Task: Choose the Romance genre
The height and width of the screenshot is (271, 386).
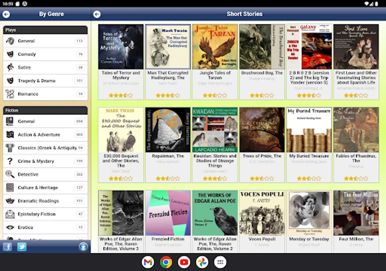Action: tap(45, 94)
